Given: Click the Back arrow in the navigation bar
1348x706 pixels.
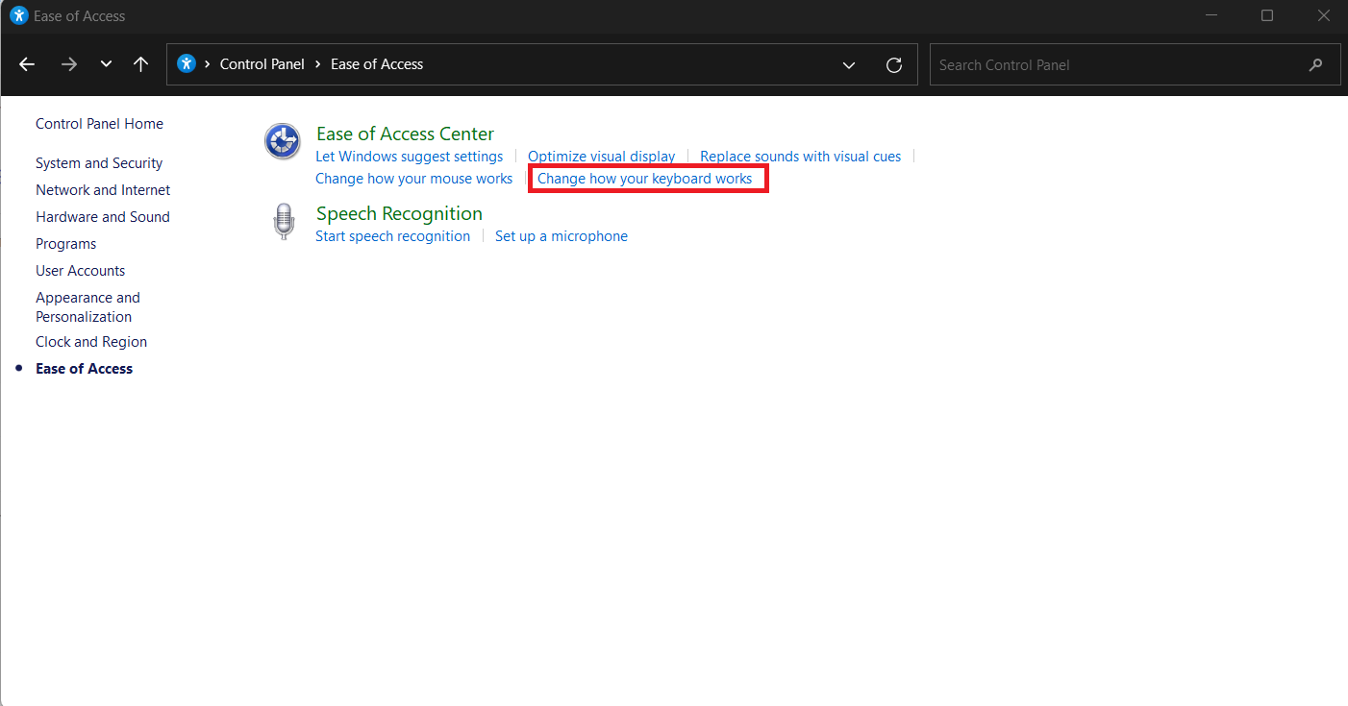Looking at the screenshot, I should (27, 64).
